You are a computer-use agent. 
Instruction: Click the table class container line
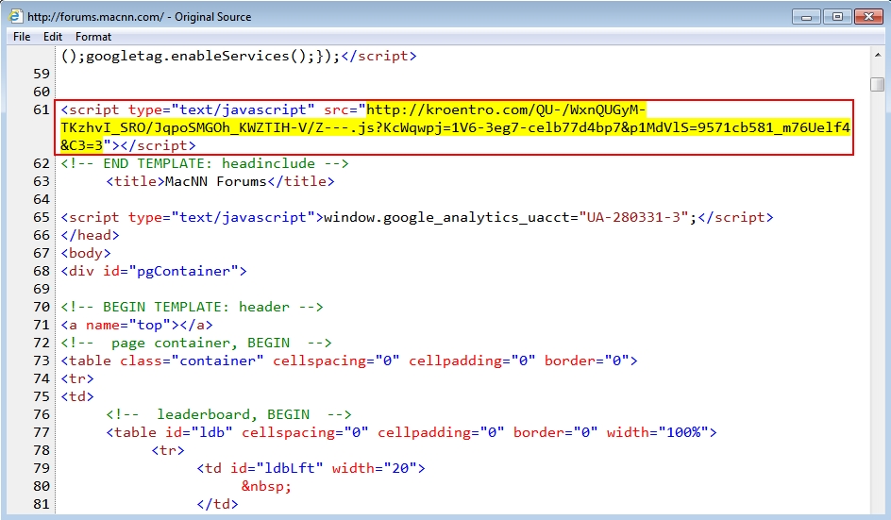point(349,361)
